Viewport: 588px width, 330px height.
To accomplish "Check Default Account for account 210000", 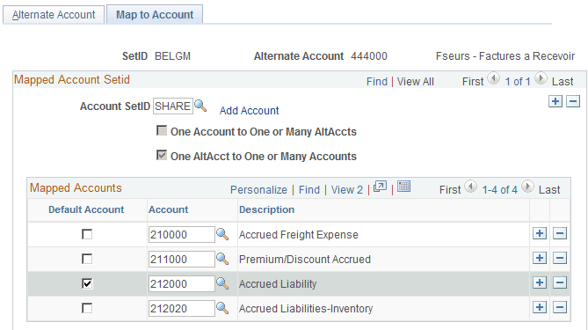I will [87, 234].
